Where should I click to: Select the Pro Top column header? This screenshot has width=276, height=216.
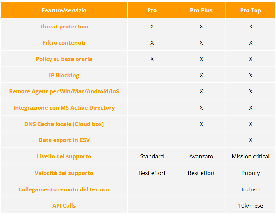(x=251, y=10)
